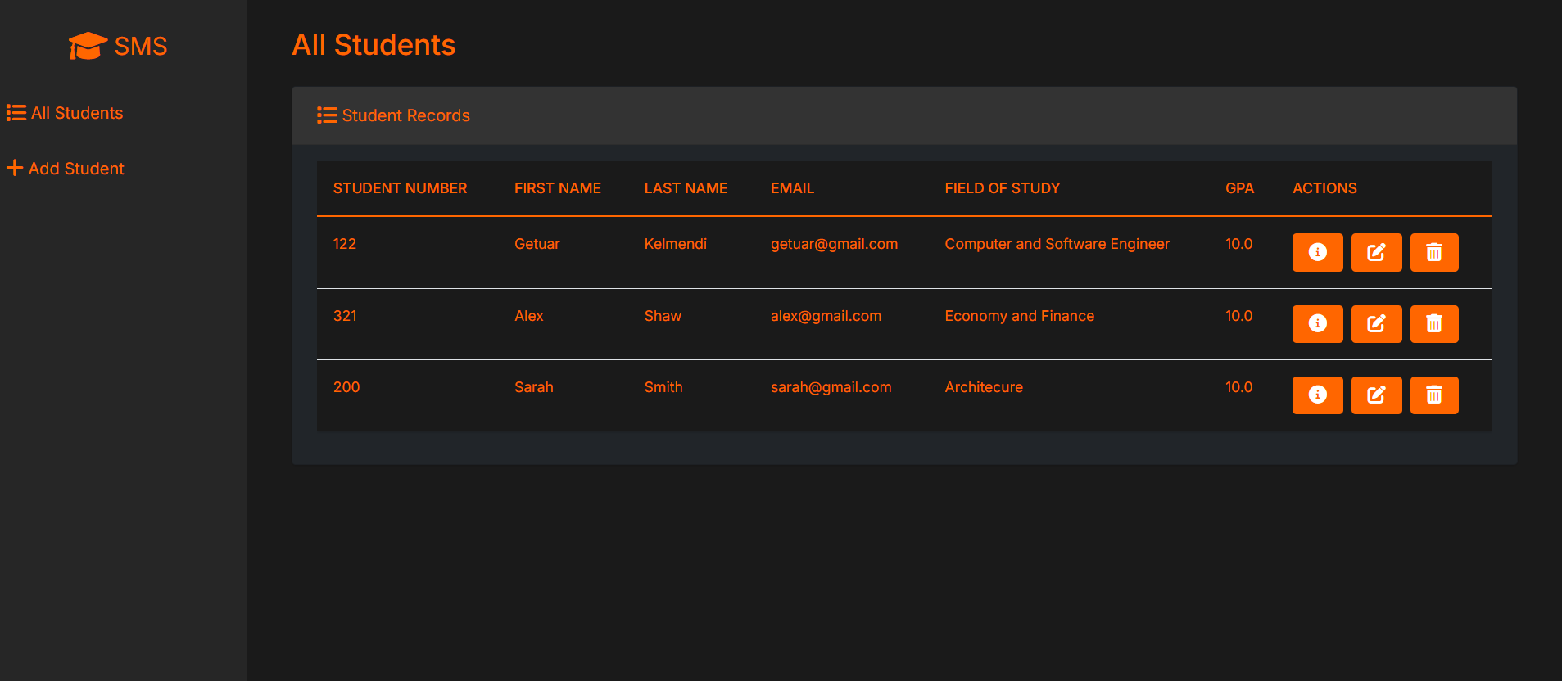Show info for student Sarah Smith
Viewport: 1562px width, 681px height.
[1317, 395]
